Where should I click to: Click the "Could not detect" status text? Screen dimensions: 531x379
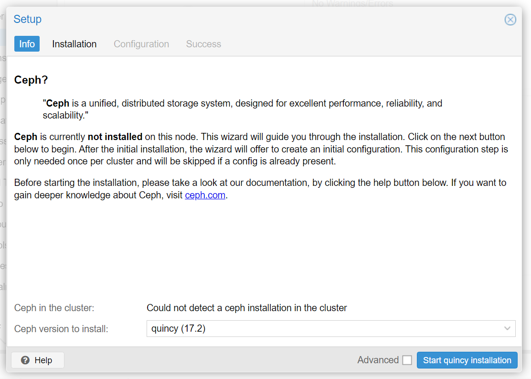tap(246, 308)
